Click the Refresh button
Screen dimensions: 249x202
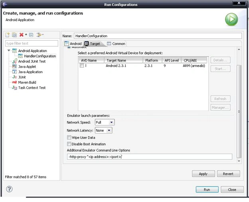coord(220,99)
